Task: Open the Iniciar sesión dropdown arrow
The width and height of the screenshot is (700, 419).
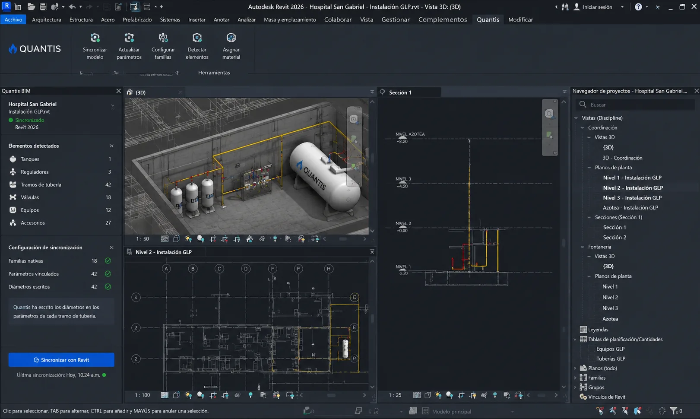Action: (622, 7)
